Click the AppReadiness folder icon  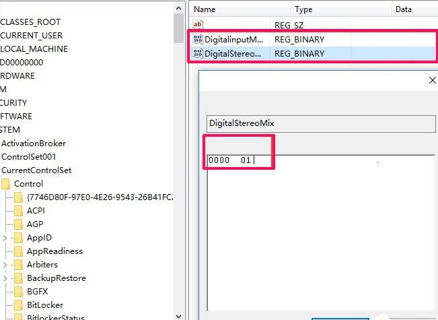click(18, 251)
